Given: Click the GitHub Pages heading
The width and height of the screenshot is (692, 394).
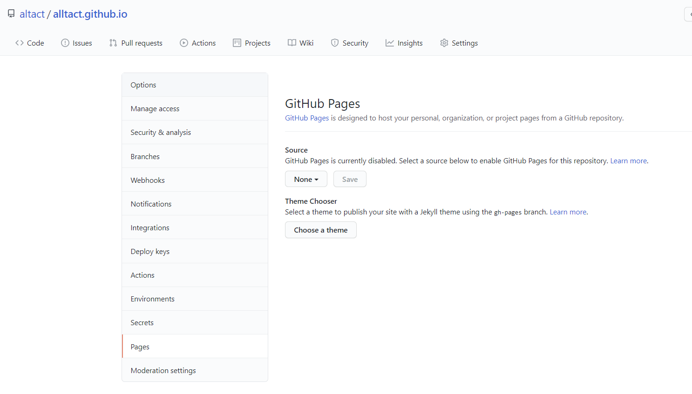Looking at the screenshot, I should coord(322,103).
